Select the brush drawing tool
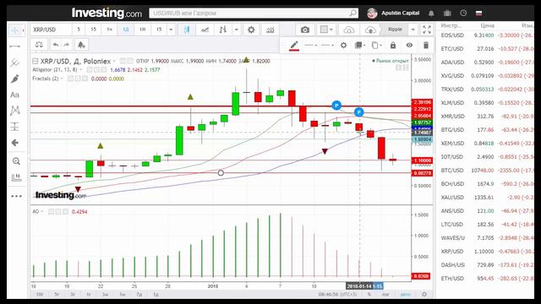 (x=15, y=79)
